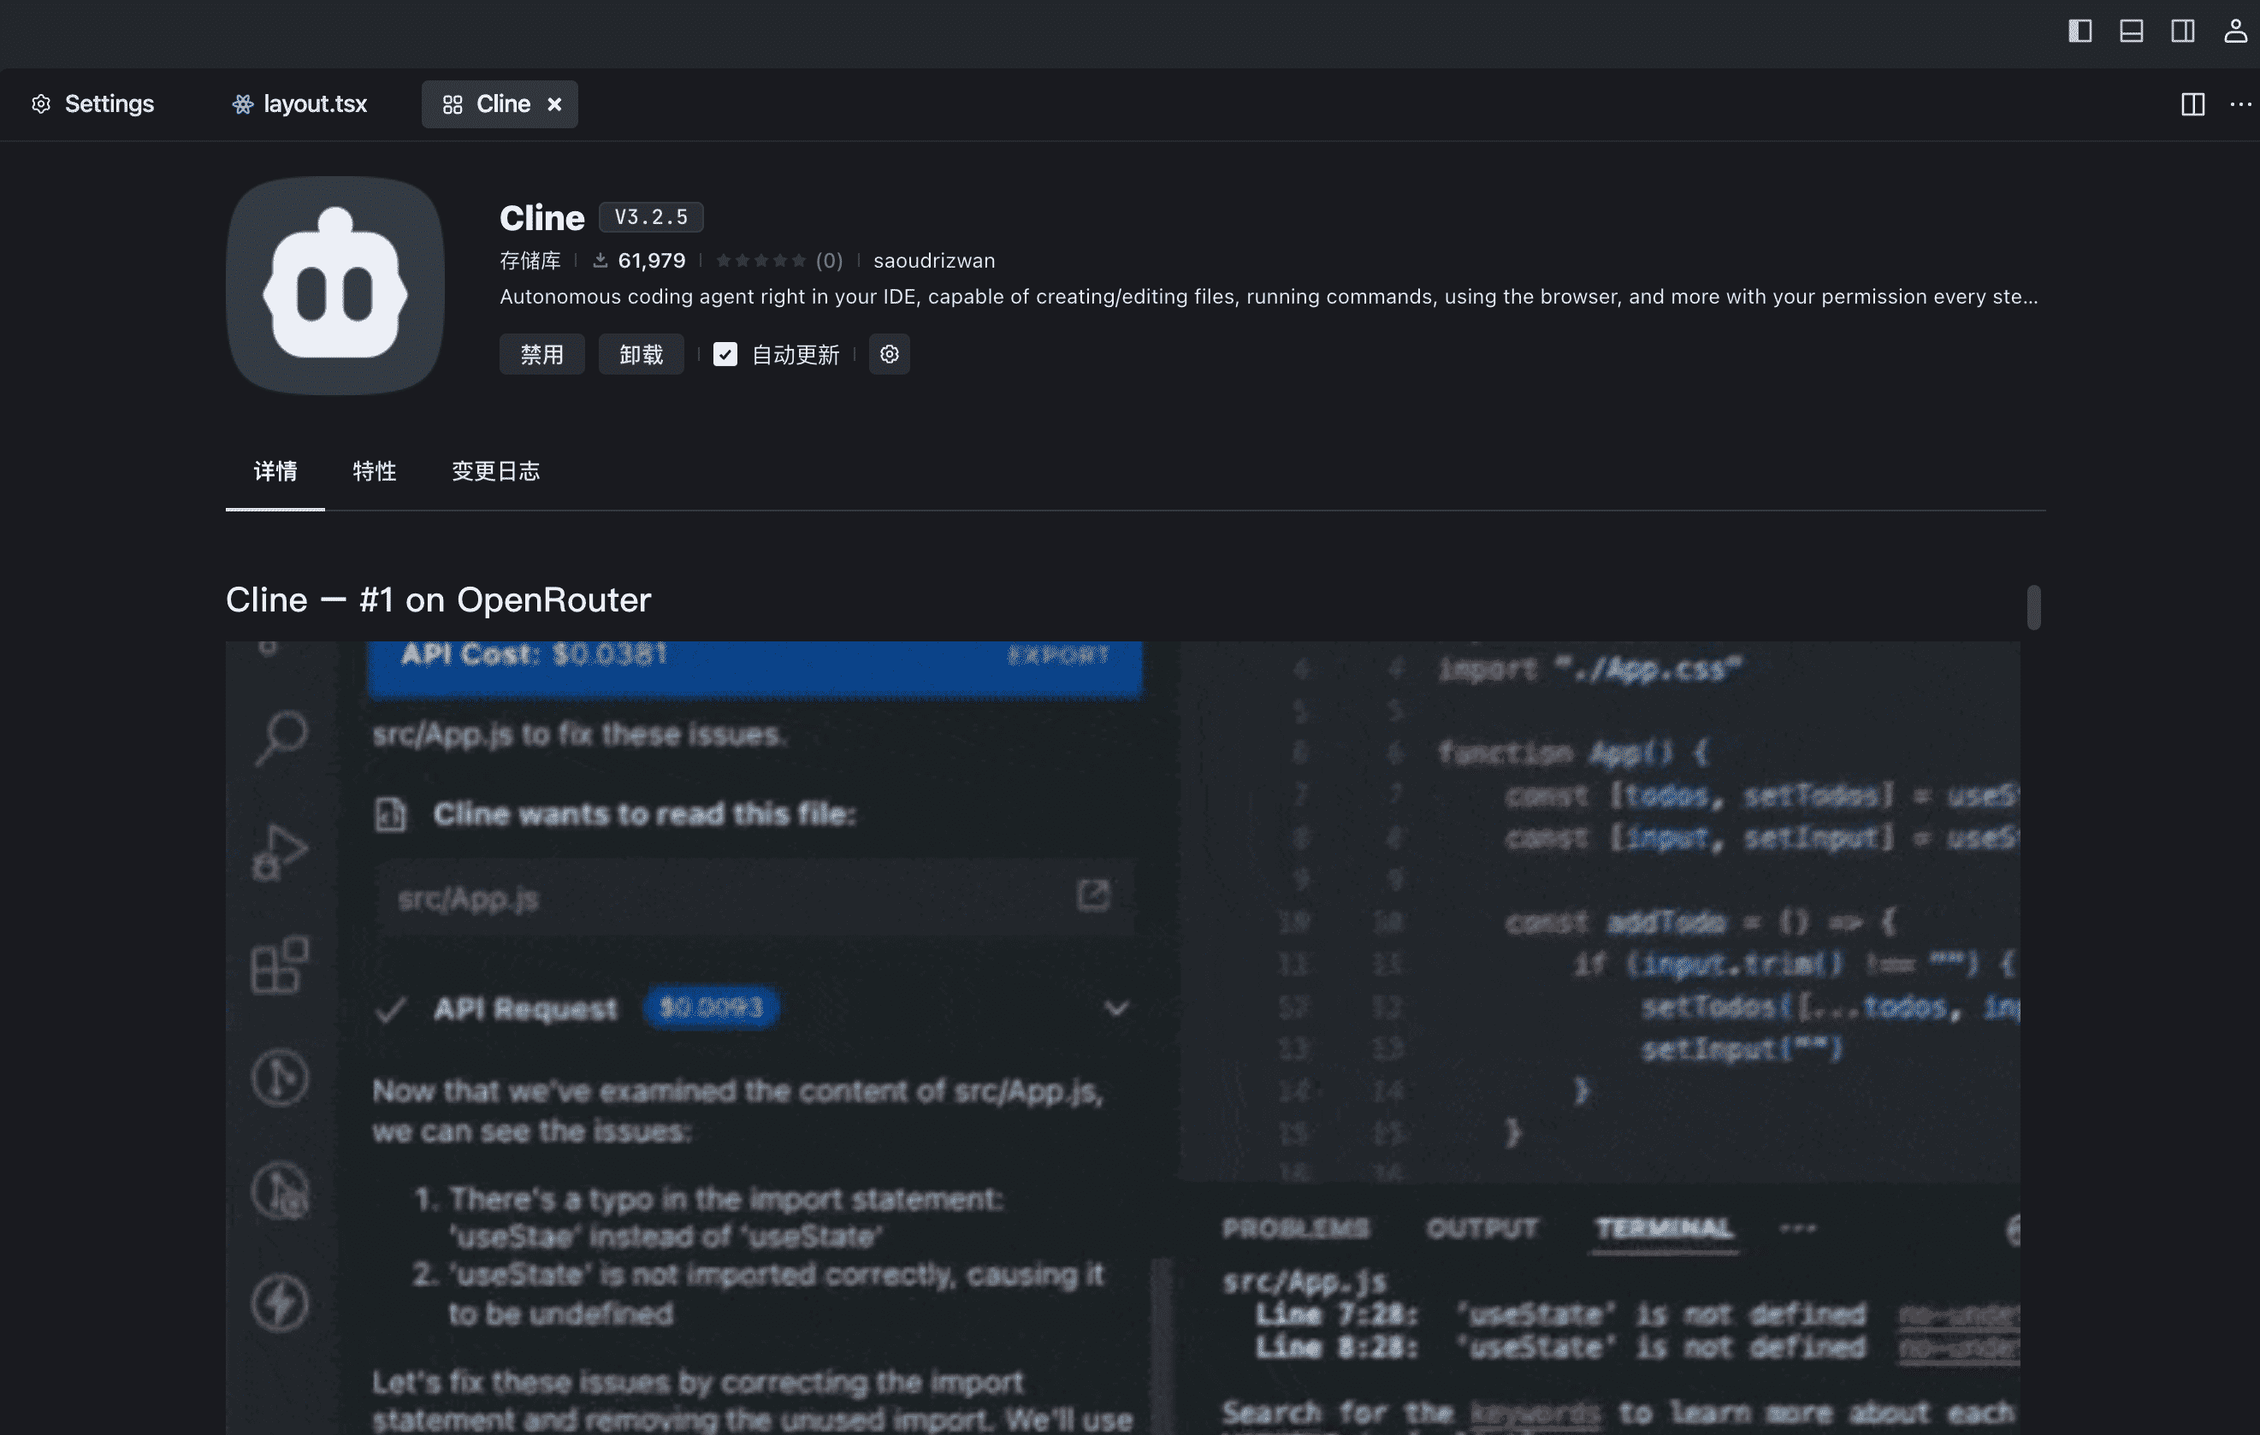Click the "Cline — #1 on OpenRouter" heading
This screenshot has height=1435, width=2260.
pyautogui.click(x=438, y=599)
